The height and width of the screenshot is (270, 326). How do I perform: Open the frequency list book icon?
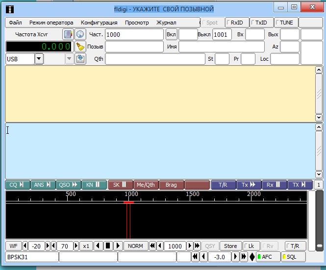tap(68, 34)
